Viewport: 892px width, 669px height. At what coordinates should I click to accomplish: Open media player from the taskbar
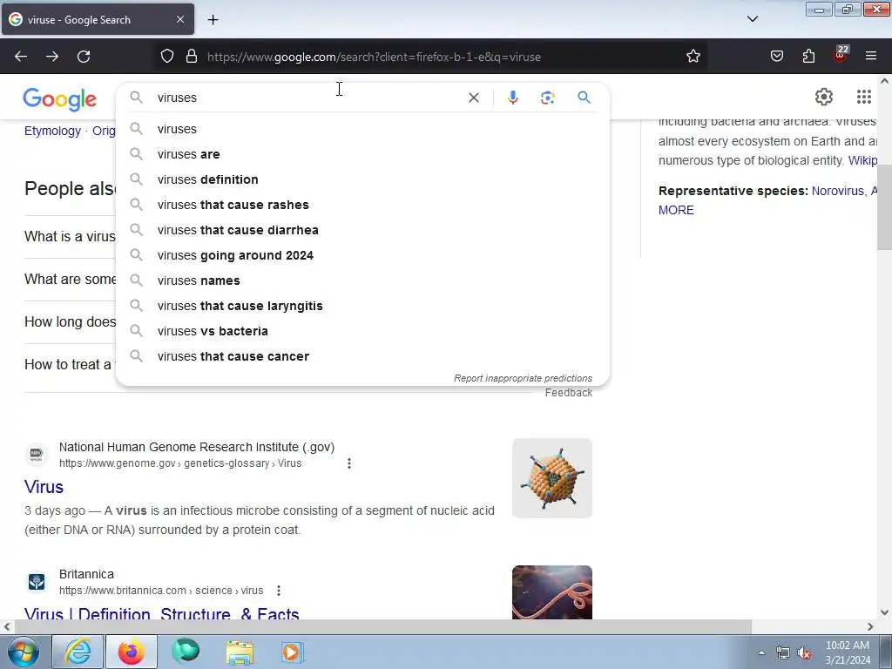[293, 652]
